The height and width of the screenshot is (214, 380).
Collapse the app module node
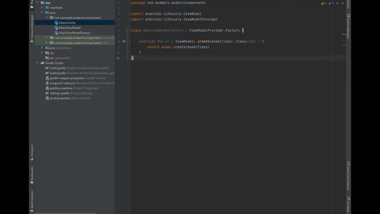coord(37,2)
